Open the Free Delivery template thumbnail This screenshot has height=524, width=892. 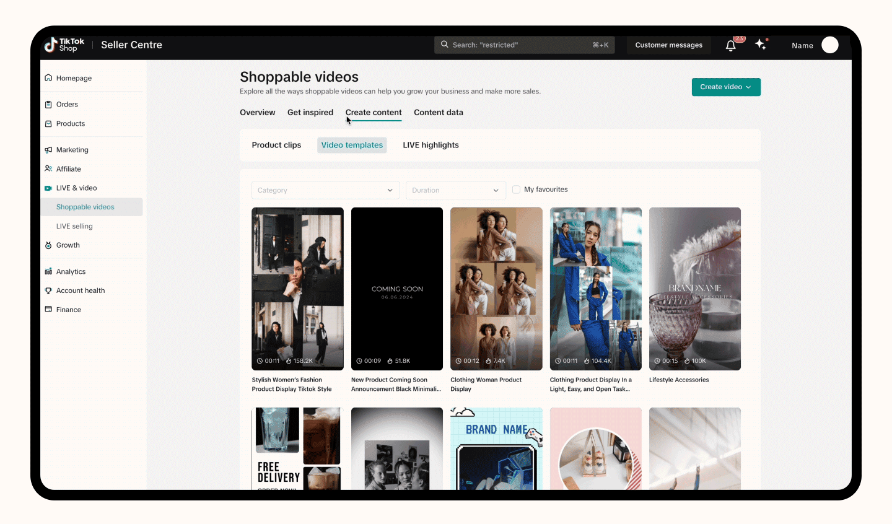297,448
